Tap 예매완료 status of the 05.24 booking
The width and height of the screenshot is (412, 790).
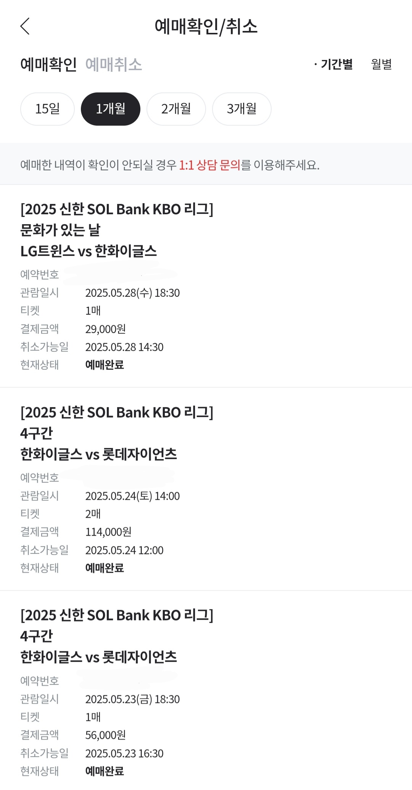click(105, 568)
